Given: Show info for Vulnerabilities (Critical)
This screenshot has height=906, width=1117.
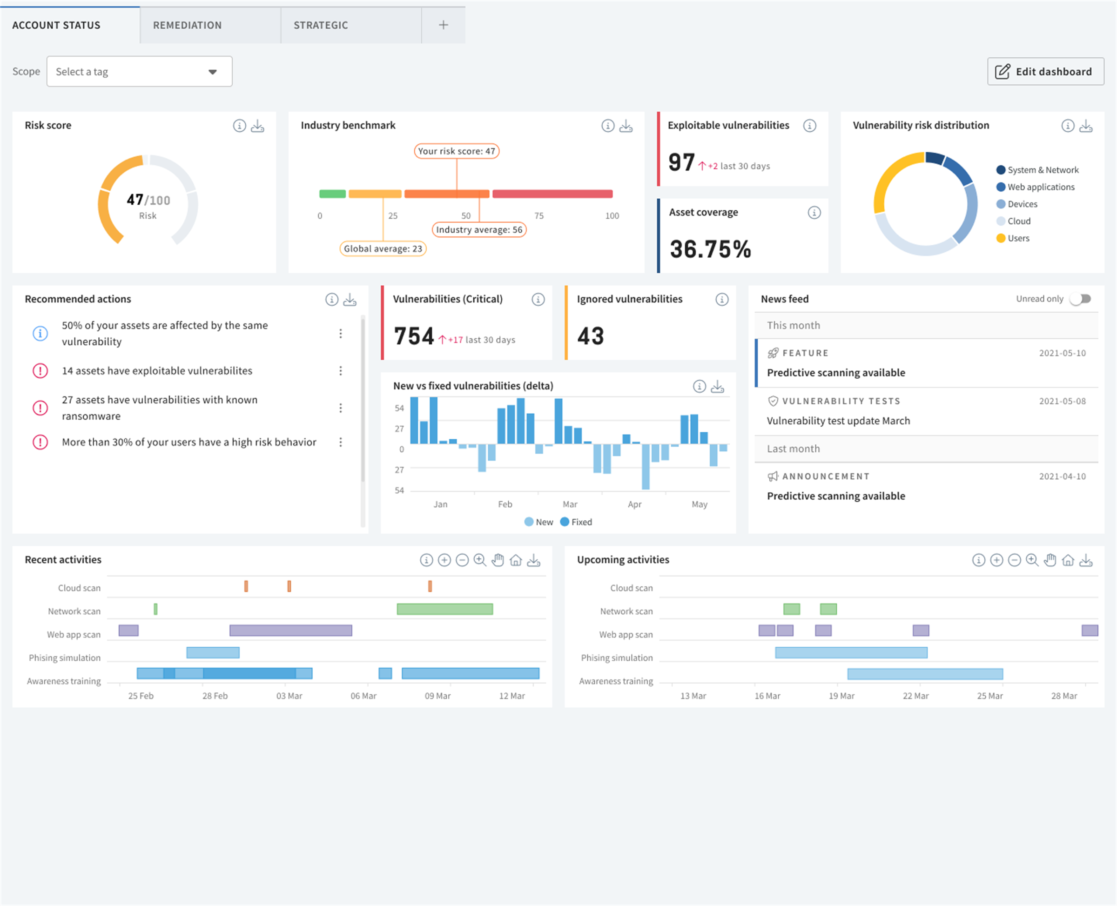Looking at the screenshot, I should click(538, 300).
